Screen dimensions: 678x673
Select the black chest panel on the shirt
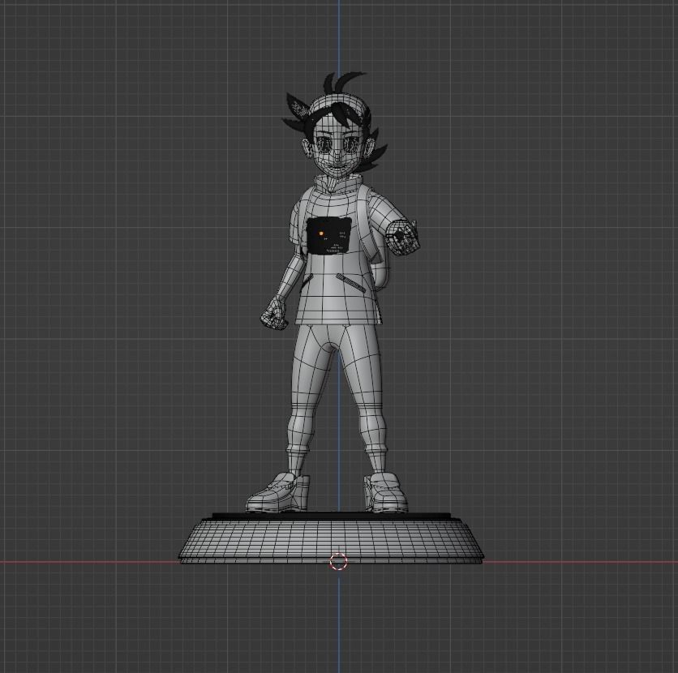pyautogui.click(x=328, y=236)
